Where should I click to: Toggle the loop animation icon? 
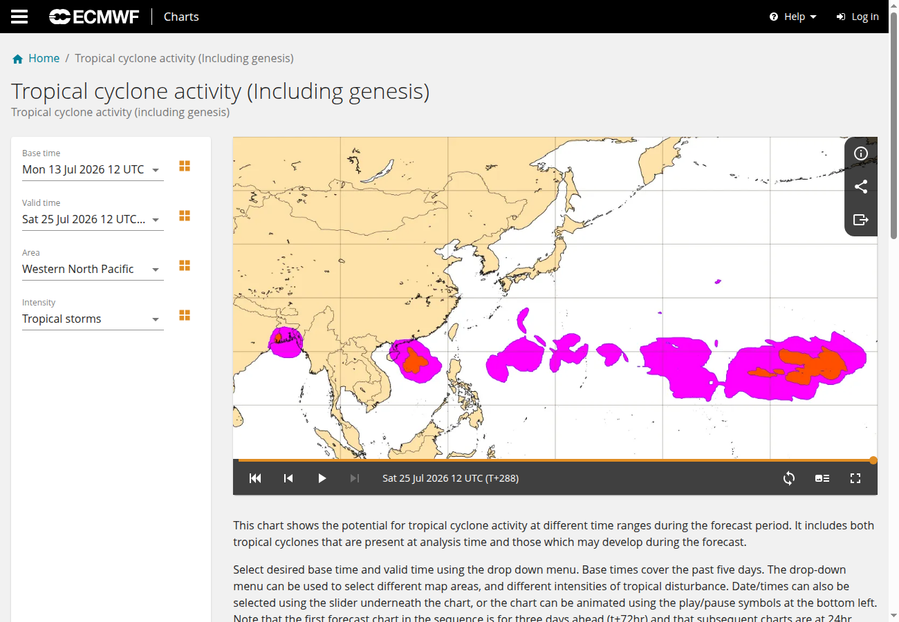point(789,478)
